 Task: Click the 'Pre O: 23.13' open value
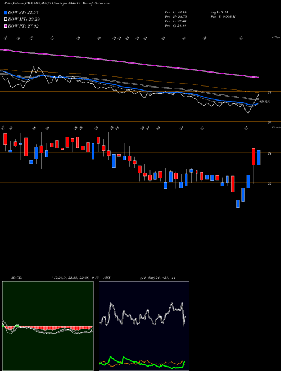click(175, 12)
